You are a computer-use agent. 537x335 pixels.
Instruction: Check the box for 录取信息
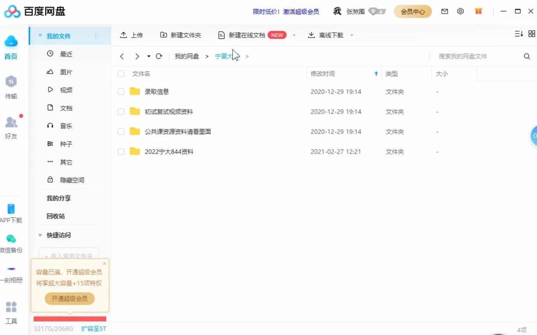(x=121, y=92)
